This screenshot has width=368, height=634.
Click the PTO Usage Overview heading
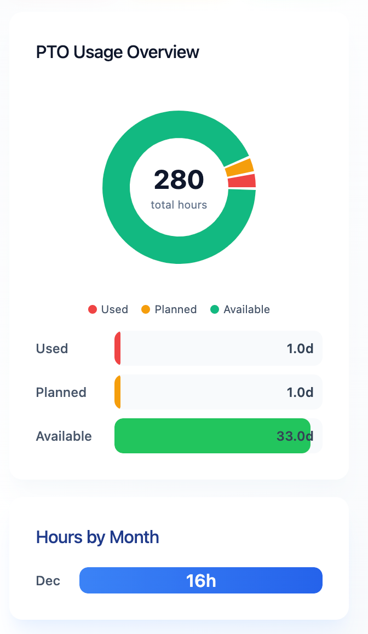pyautogui.click(x=118, y=53)
